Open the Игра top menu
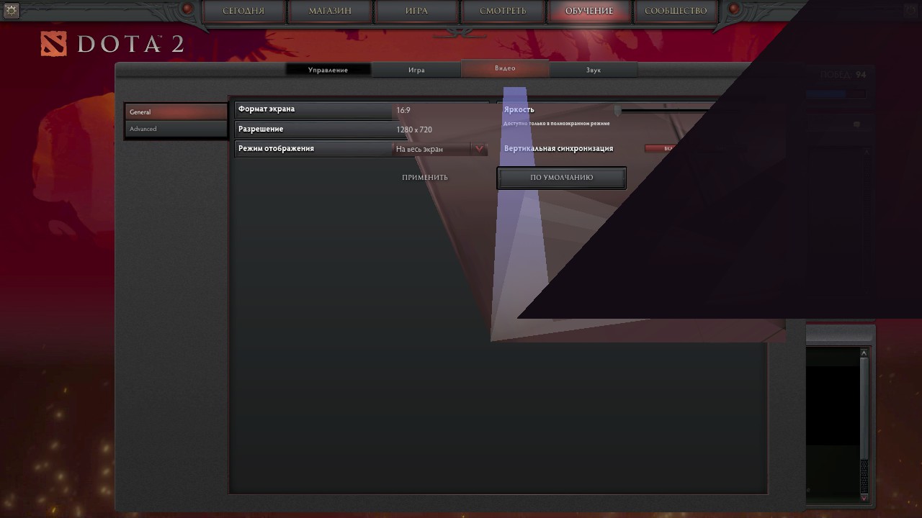Screen dimensions: 922x518 point(416,11)
